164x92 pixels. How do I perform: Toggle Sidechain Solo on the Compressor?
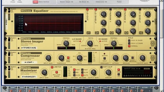tap(105, 58)
